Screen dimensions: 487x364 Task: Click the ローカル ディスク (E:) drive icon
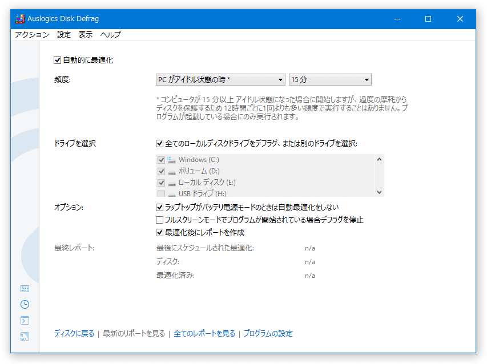coord(171,184)
